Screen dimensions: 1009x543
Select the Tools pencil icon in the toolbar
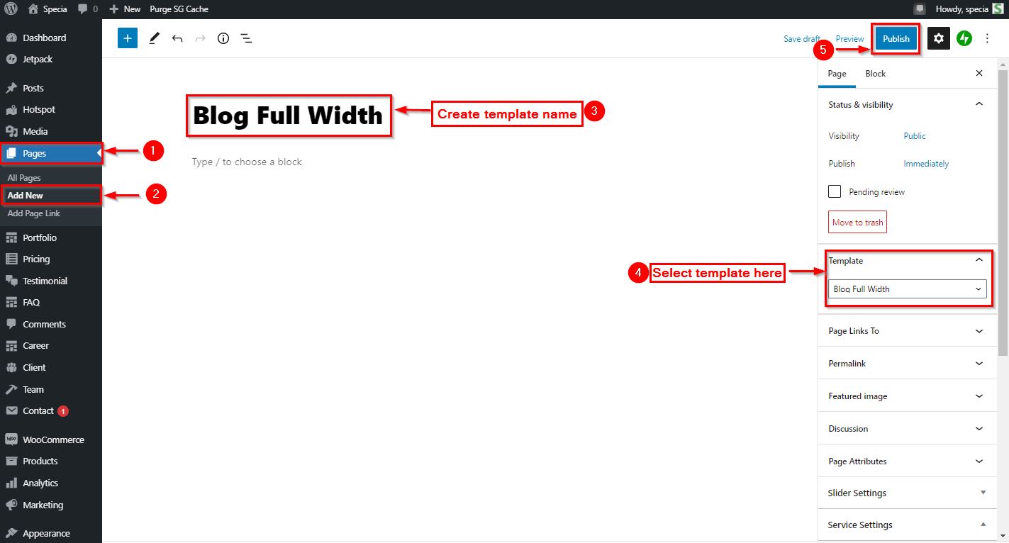(154, 38)
